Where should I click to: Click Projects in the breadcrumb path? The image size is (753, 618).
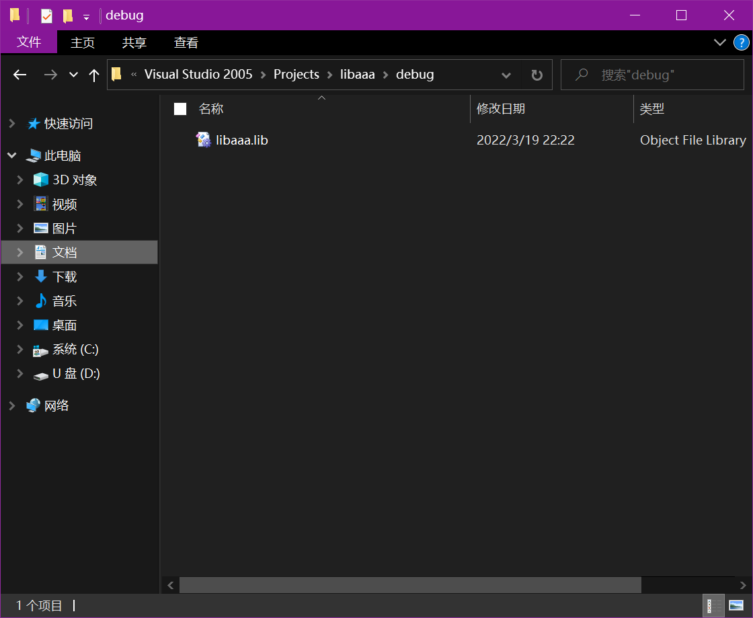pyautogui.click(x=296, y=75)
